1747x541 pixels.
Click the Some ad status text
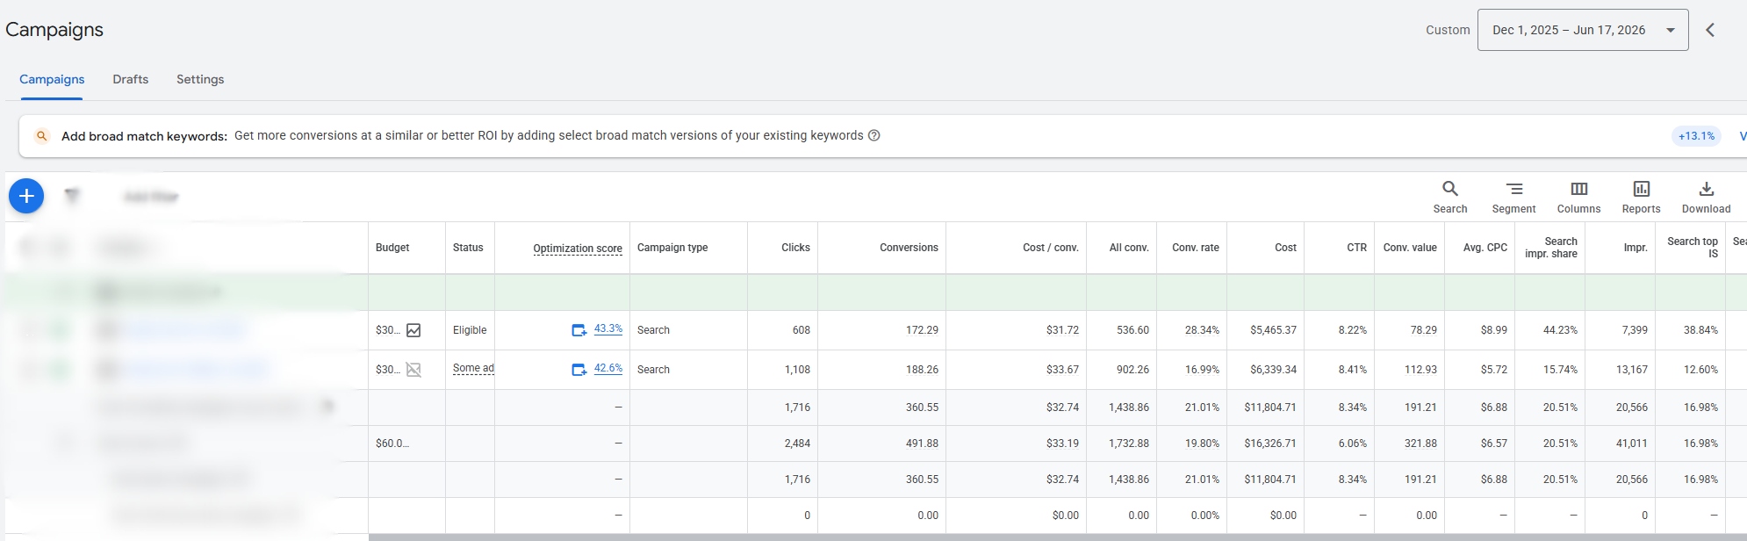(x=473, y=369)
